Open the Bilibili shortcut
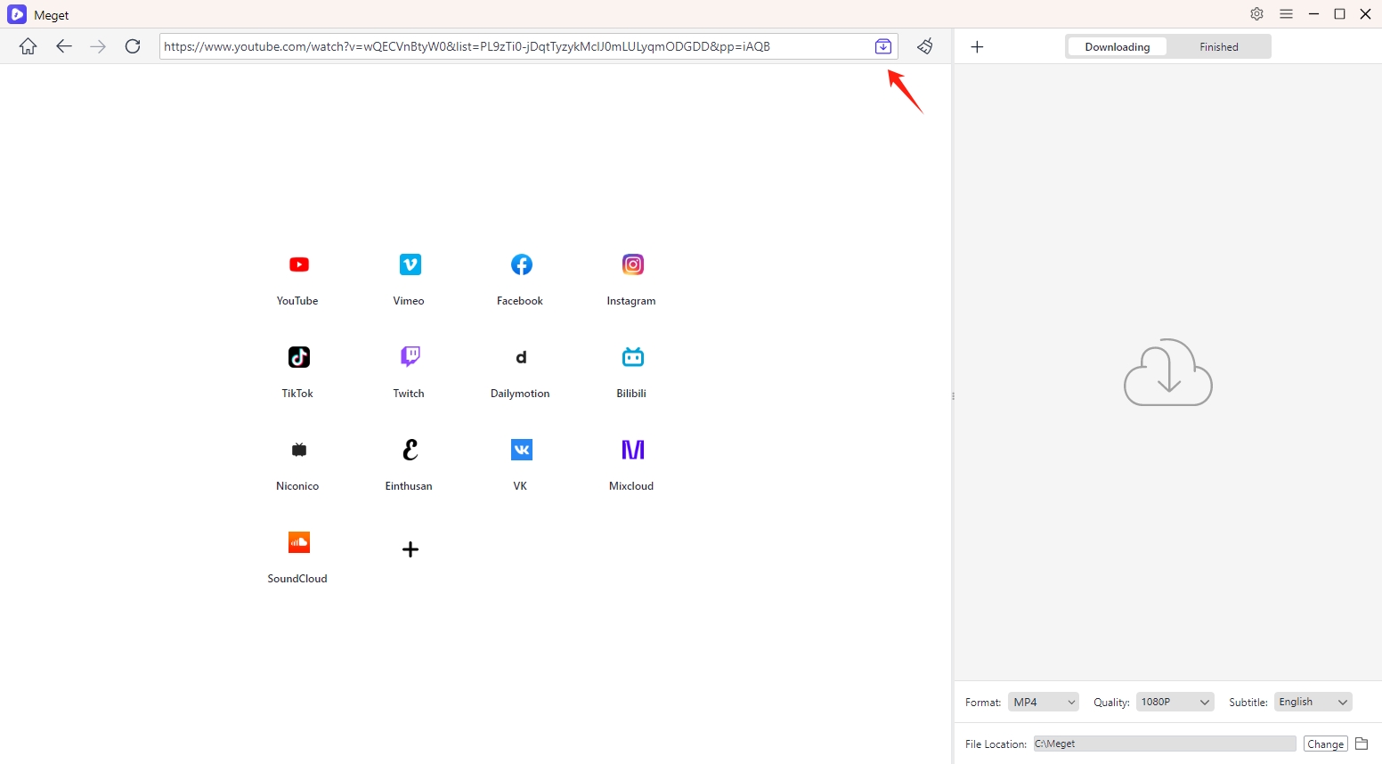The width and height of the screenshot is (1382, 764). [632, 357]
